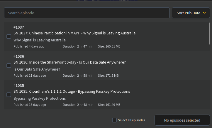
Task: Click Published 4 days ago text
Action: click(29, 46)
